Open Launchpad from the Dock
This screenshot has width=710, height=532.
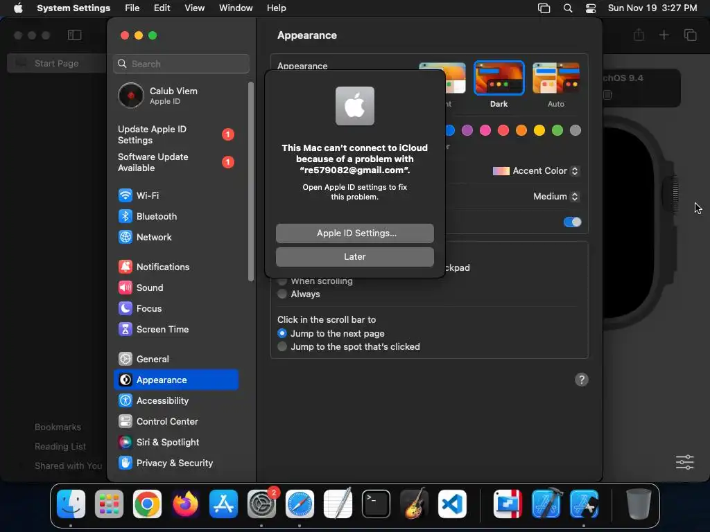click(109, 504)
